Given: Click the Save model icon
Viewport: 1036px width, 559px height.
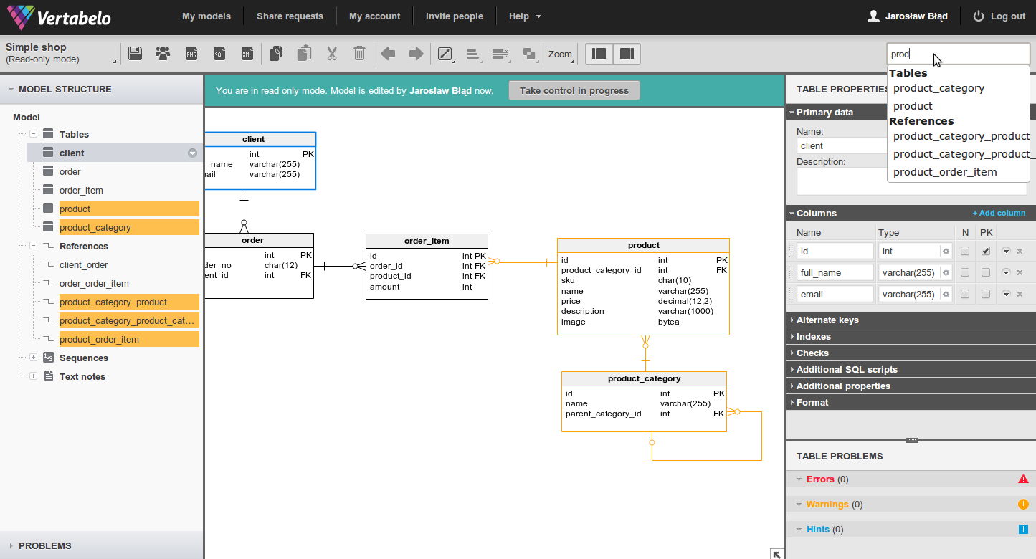Looking at the screenshot, I should point(135,53).
